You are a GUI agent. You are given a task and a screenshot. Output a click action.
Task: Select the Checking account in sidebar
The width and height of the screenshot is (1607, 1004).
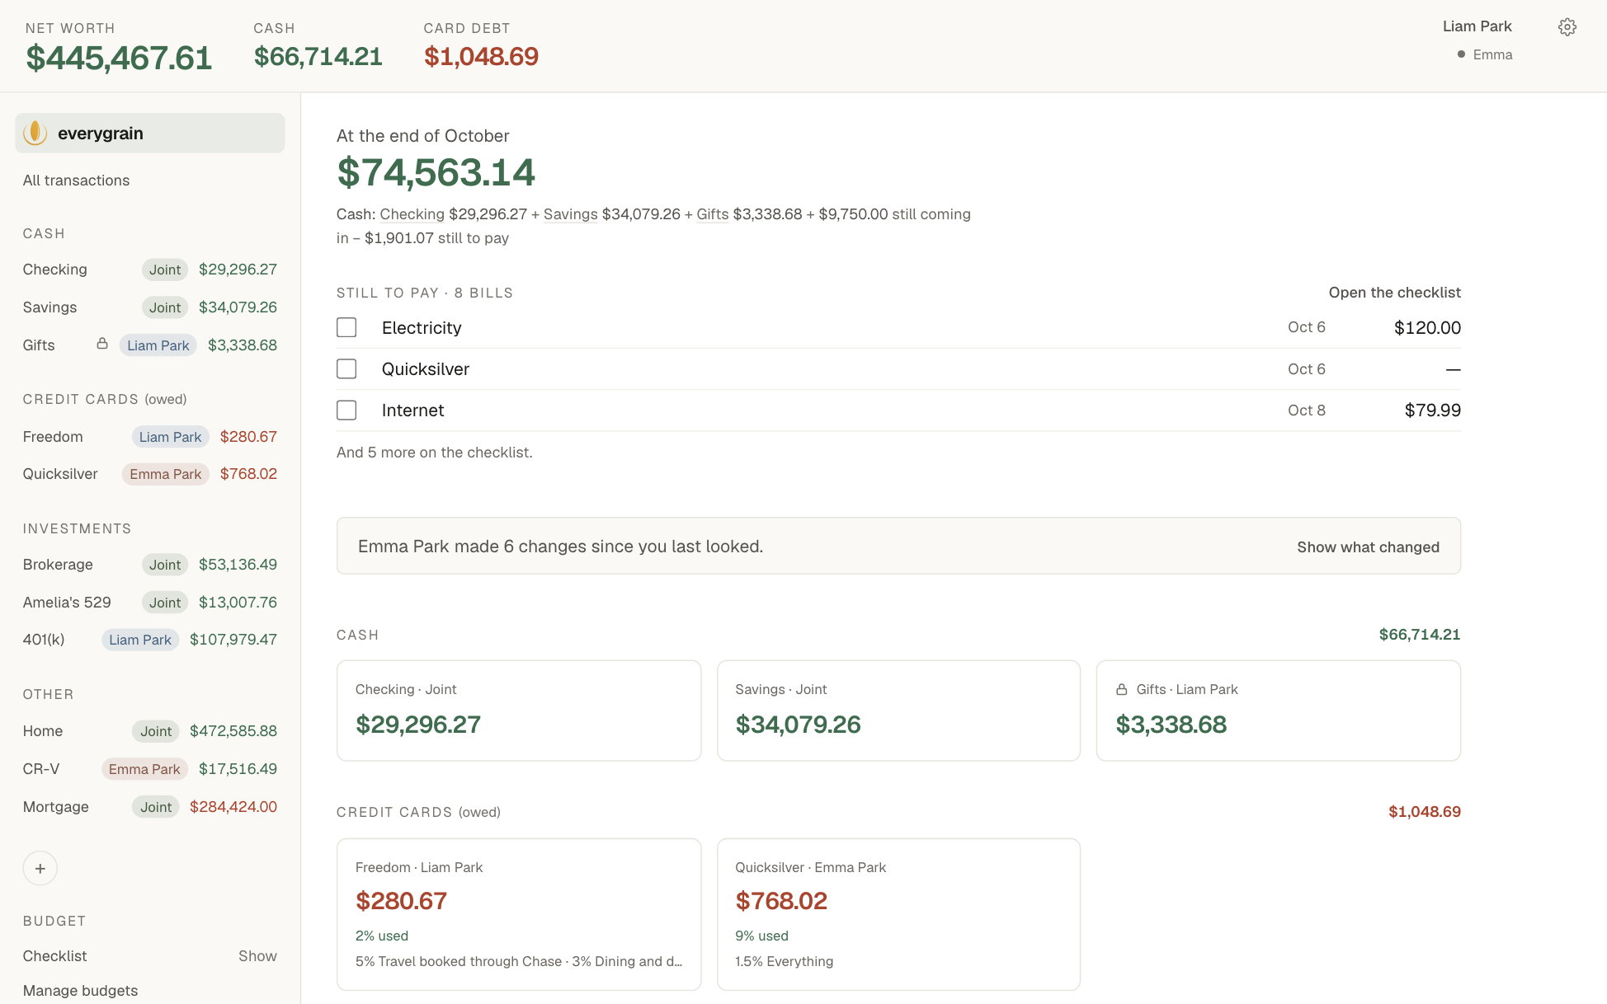tap(149, 270)
